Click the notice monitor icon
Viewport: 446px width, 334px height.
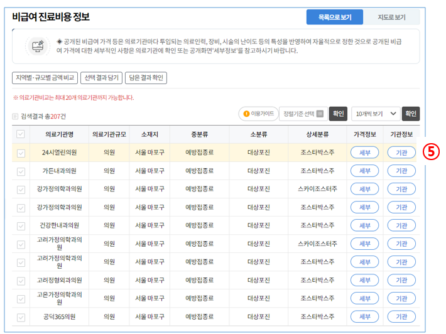click(38, 46)
